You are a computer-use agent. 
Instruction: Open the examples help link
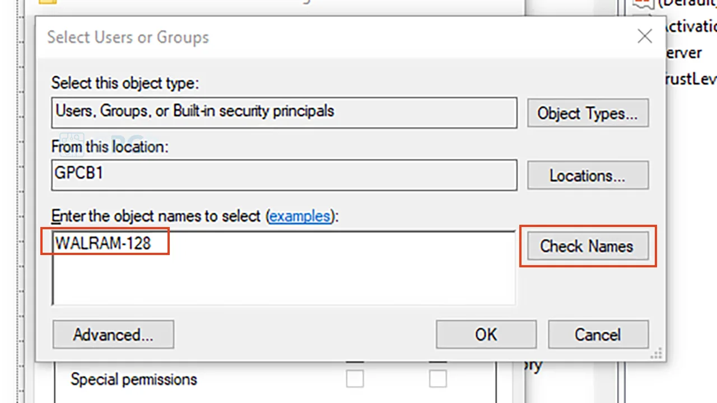[x=300, y=216]
